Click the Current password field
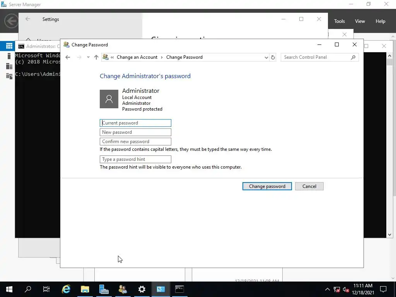This screenshot has height=297, width=396. [135, 123]
